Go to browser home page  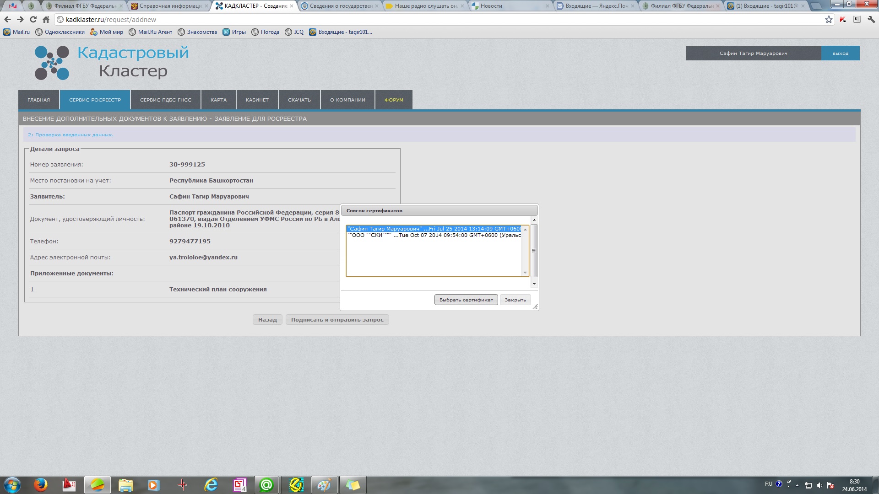pos(46,19)
